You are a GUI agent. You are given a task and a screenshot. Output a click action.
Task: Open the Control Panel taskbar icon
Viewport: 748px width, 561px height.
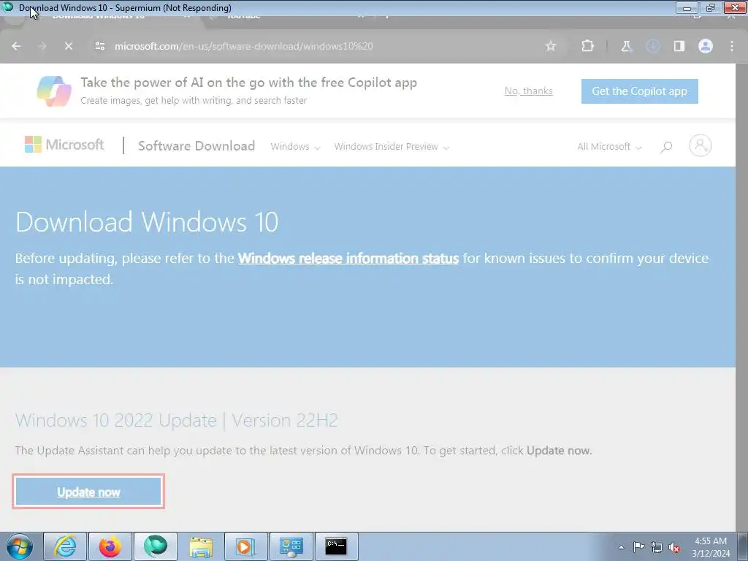pos(291,546)
